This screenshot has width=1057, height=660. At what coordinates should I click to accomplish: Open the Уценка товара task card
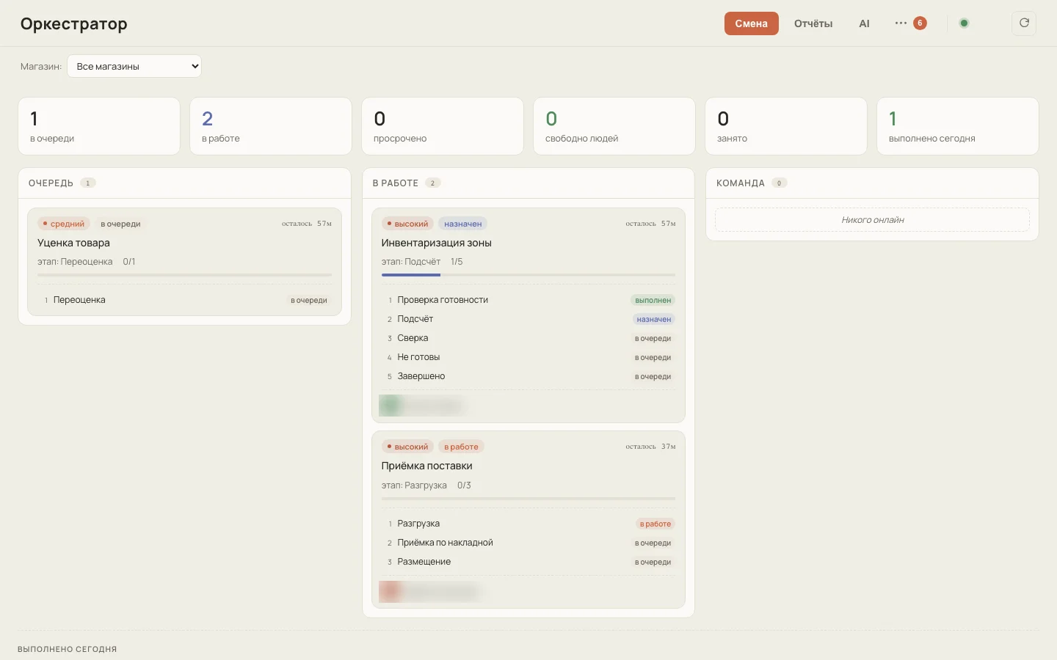coord(184,262)
